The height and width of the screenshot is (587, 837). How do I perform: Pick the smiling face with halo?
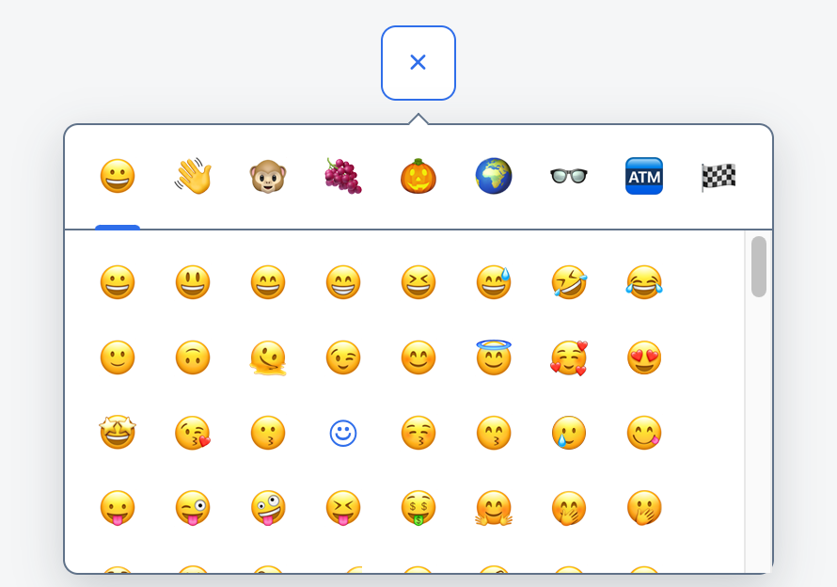coord(494,357)
